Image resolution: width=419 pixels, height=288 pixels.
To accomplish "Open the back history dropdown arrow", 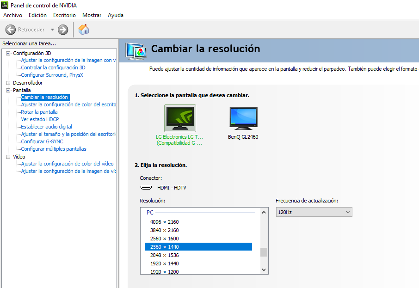I will (52, 30).
